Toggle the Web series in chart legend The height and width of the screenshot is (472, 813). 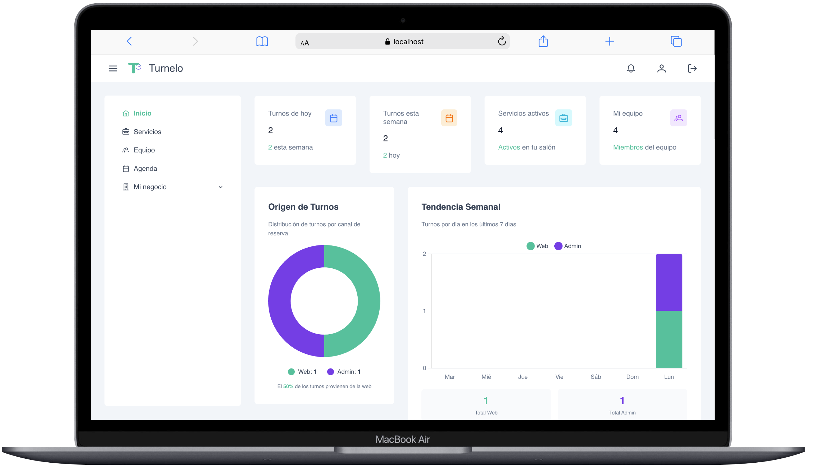pos(537,246)
